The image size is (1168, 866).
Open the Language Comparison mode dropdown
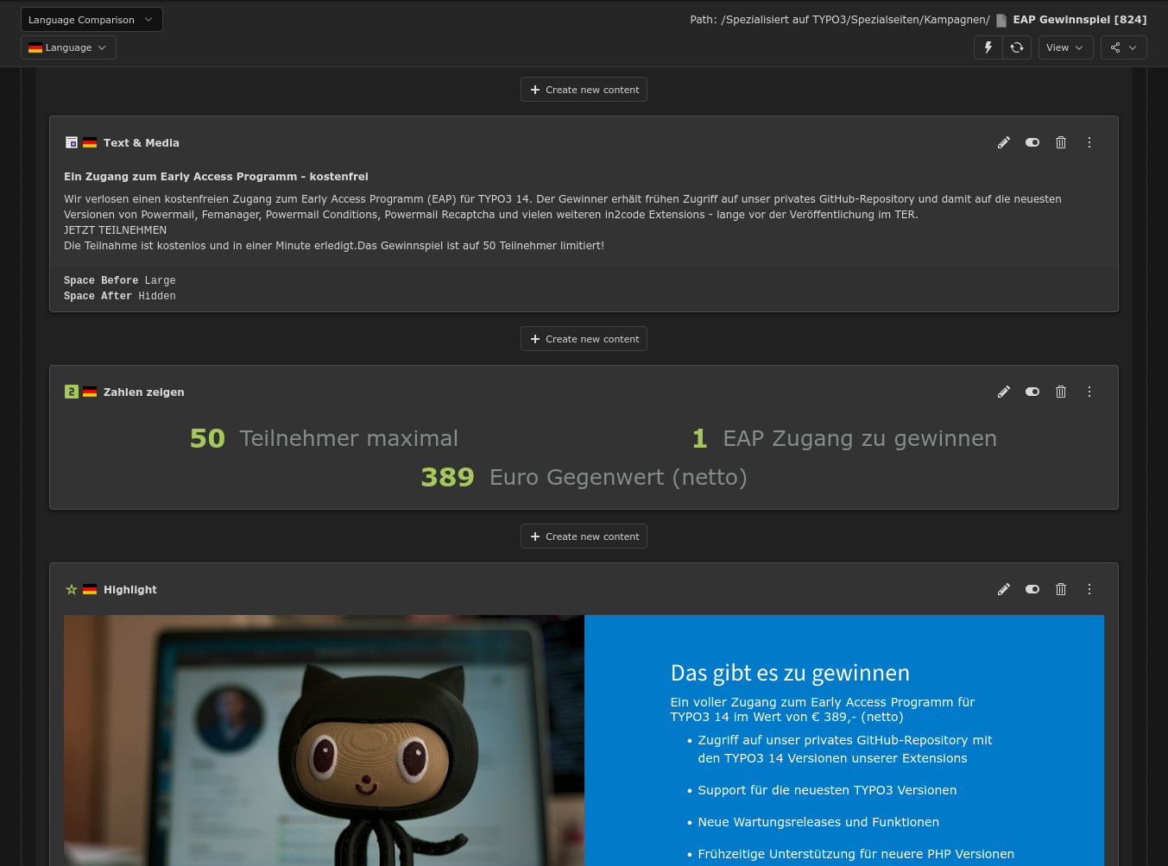(x=92, y=20)
